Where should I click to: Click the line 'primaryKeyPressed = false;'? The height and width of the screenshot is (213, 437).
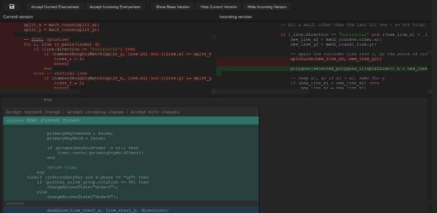[80, 133]
